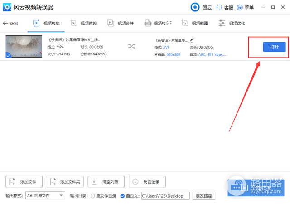Click the AAC, 497 kbps audio link
This screenshot has width=290, height=204.
tap(212, 54)
